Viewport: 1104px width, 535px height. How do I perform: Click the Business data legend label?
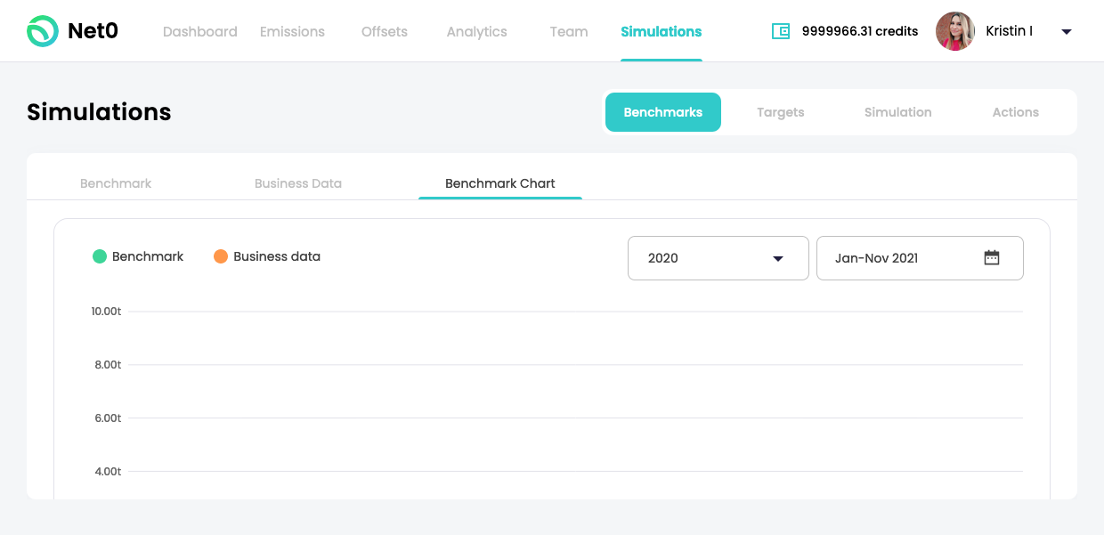point(277,256)
